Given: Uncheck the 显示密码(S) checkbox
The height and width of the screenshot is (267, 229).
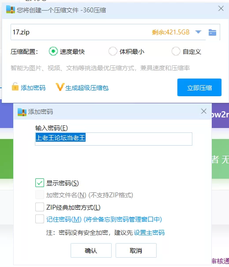Looking at the screenshot, I should coord(40,183).
